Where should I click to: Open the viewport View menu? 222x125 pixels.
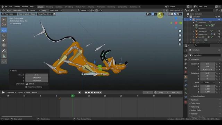coord(20,14)
